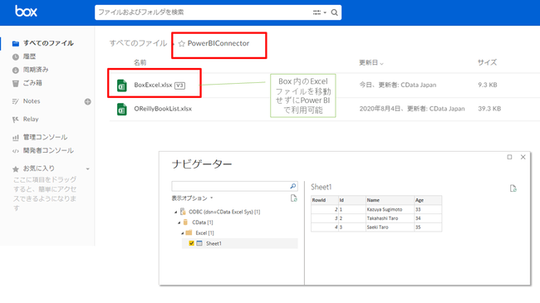Click the Box logo in header
Viewport: 540px width, 303px height.
click(26, 12)
